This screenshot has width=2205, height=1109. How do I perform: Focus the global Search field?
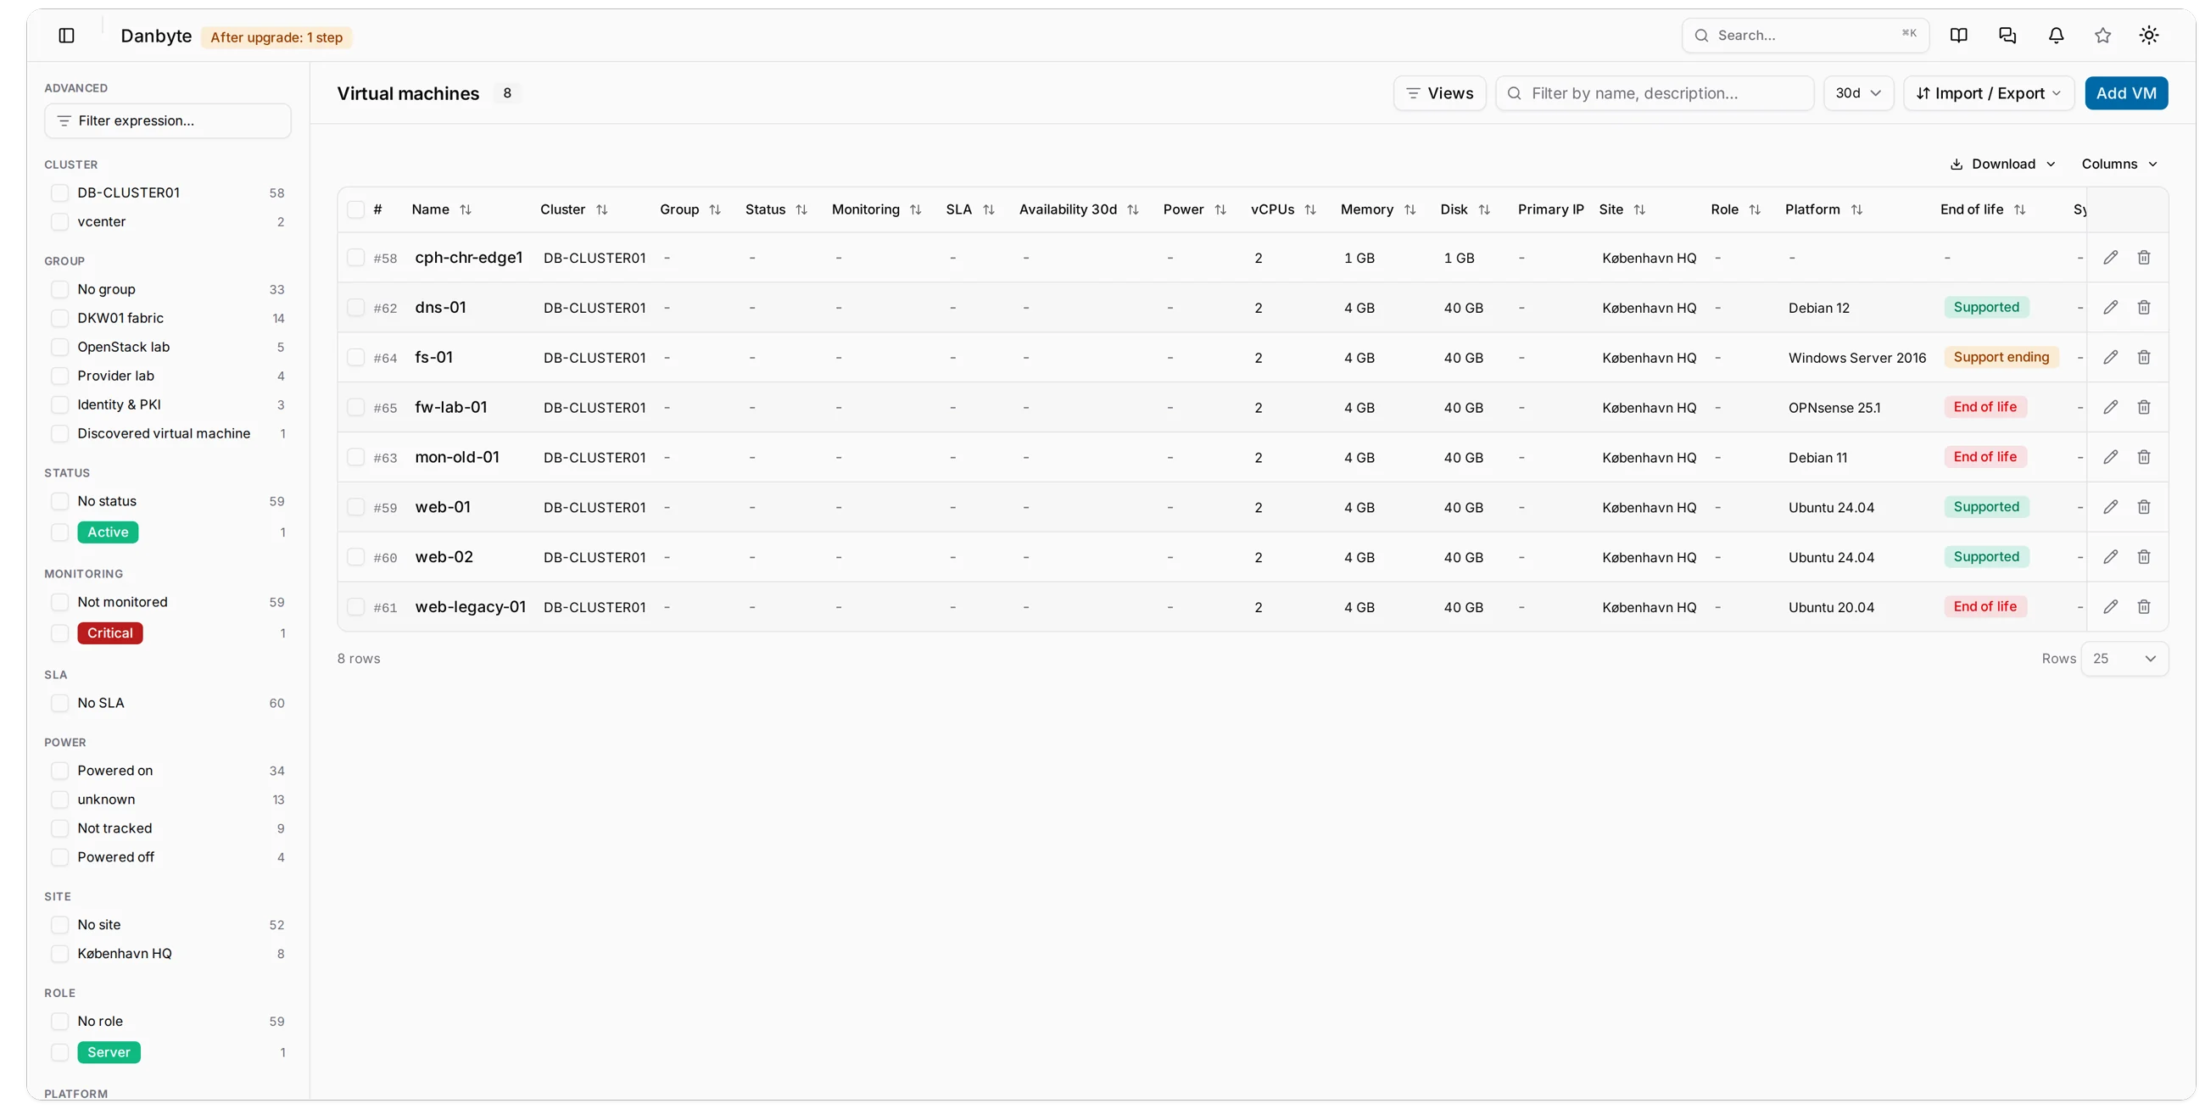[1805, 35]
